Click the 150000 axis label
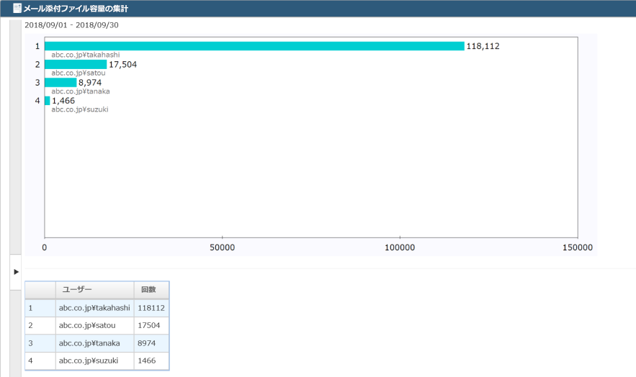Viewport: 636px width, 377px height. pos(577,247)
